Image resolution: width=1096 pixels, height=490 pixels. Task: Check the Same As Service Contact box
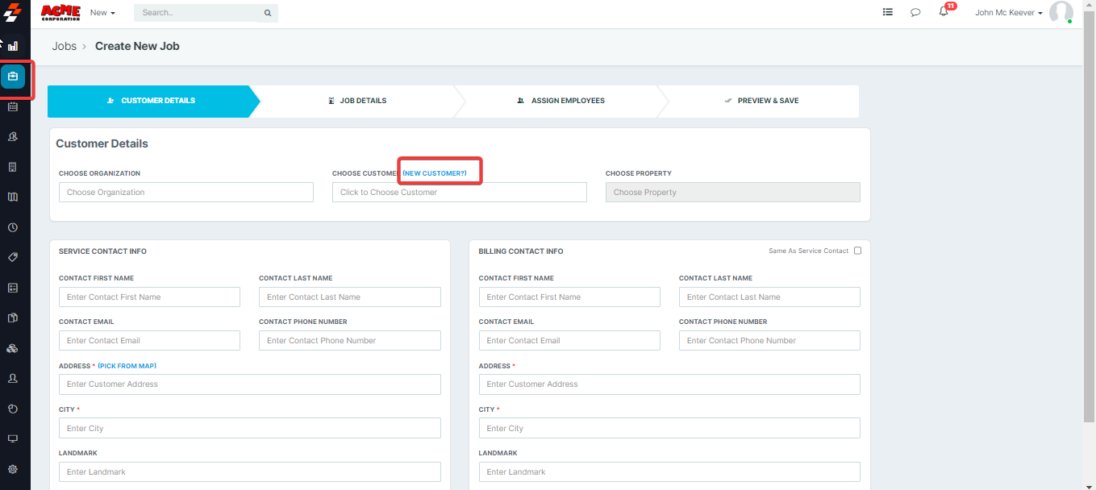click(857, 251)
